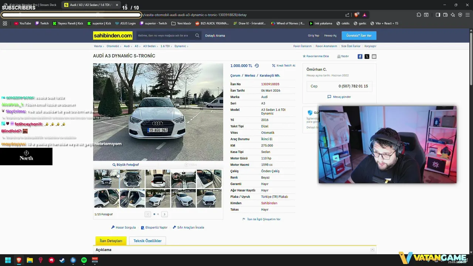This screenshot has width=473, height=266.
Task: Open Voicemeeter from the taskbar
Action: coord(95,260)
